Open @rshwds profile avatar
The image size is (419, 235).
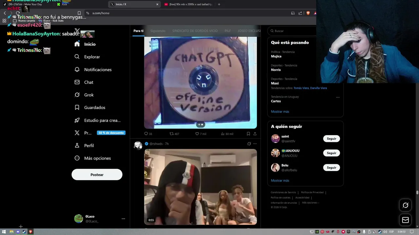click(138, 145)
